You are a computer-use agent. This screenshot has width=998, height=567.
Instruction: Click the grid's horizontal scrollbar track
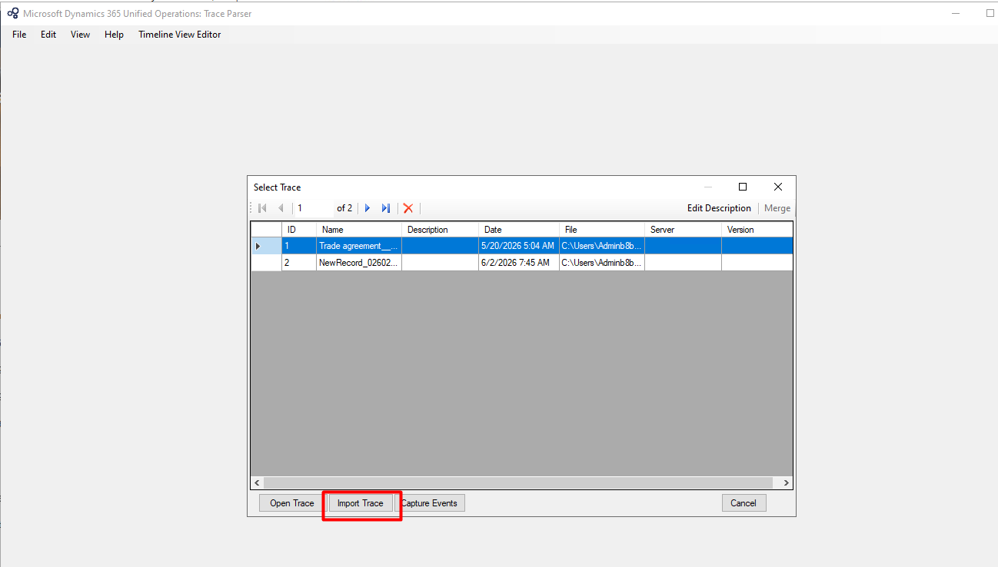pos(517,482)
